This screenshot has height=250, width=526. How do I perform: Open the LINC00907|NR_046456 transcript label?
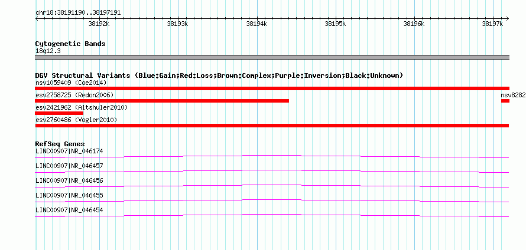[x=69, y=181]
